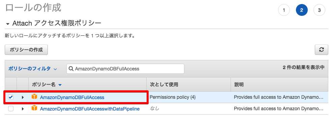Screen dimensions: 333x123
Task: Select the step 2 circle indicator
Action: (x=302, y=10)
